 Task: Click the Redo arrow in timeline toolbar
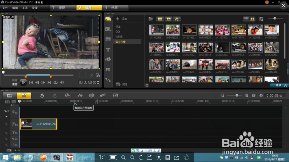click(x=55, y=96)
